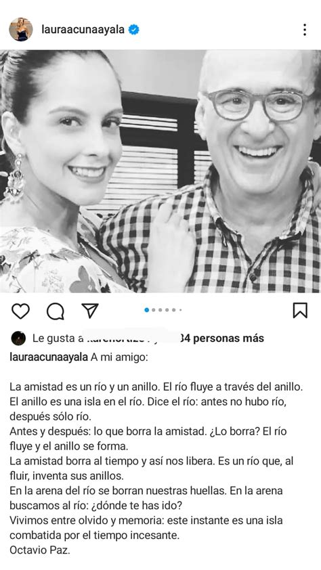Select the first blue carousel dot
Viewport: 321px width, 570px height.
tap(147, 310)
